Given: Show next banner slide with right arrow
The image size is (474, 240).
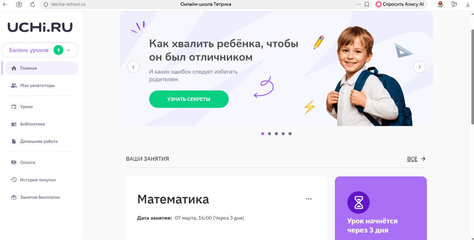Looking at the screenshot, I should click(x=419, y=67).
